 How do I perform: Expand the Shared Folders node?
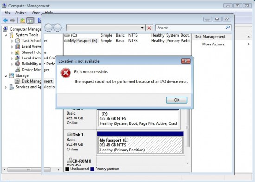12,52
